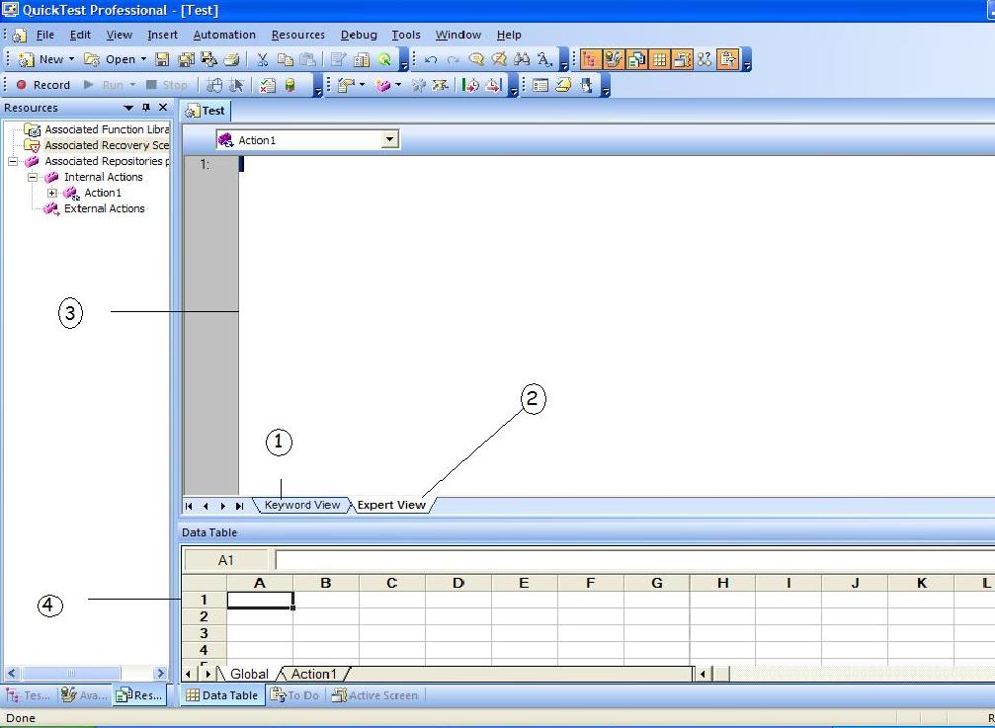Click the Print icon in toolbar
This screenshot has width=995, height=728.
click(232, 59)
